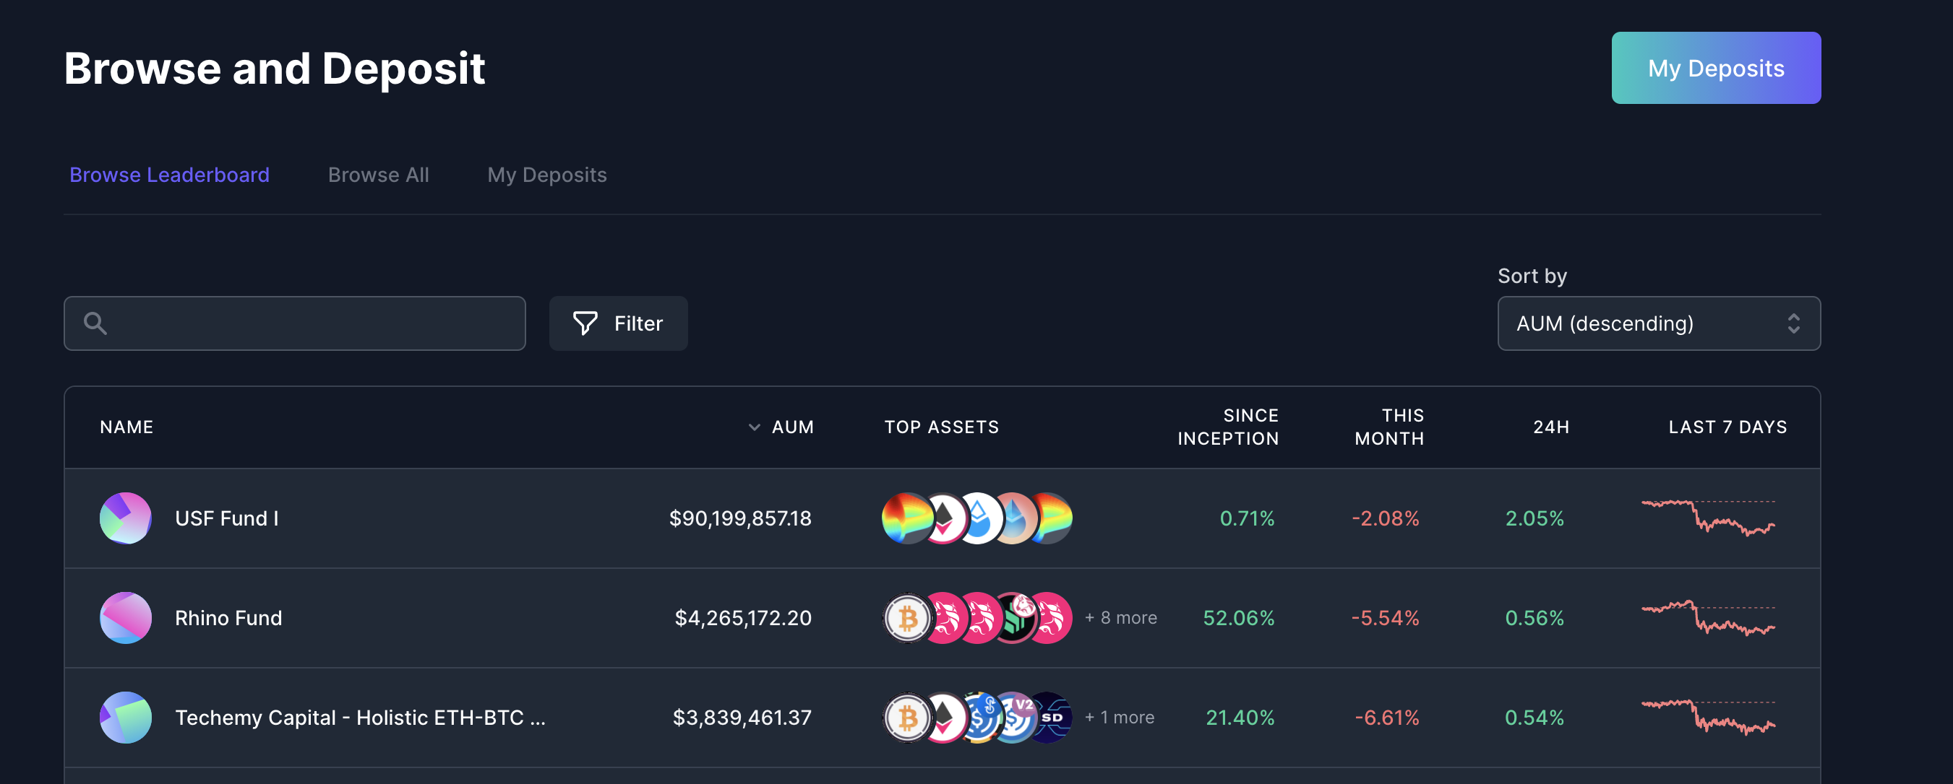The width and height of the screenshot is (1953, 784).
Task: Click into the fund search field
Action: pyautogui.click(x=311, y=323)
